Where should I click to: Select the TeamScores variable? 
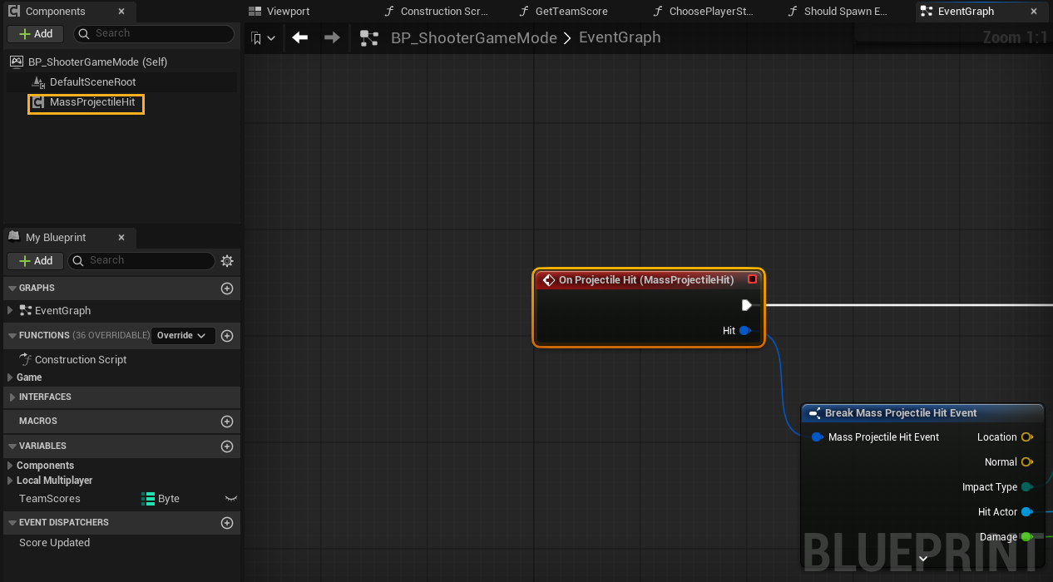(50, 499)
